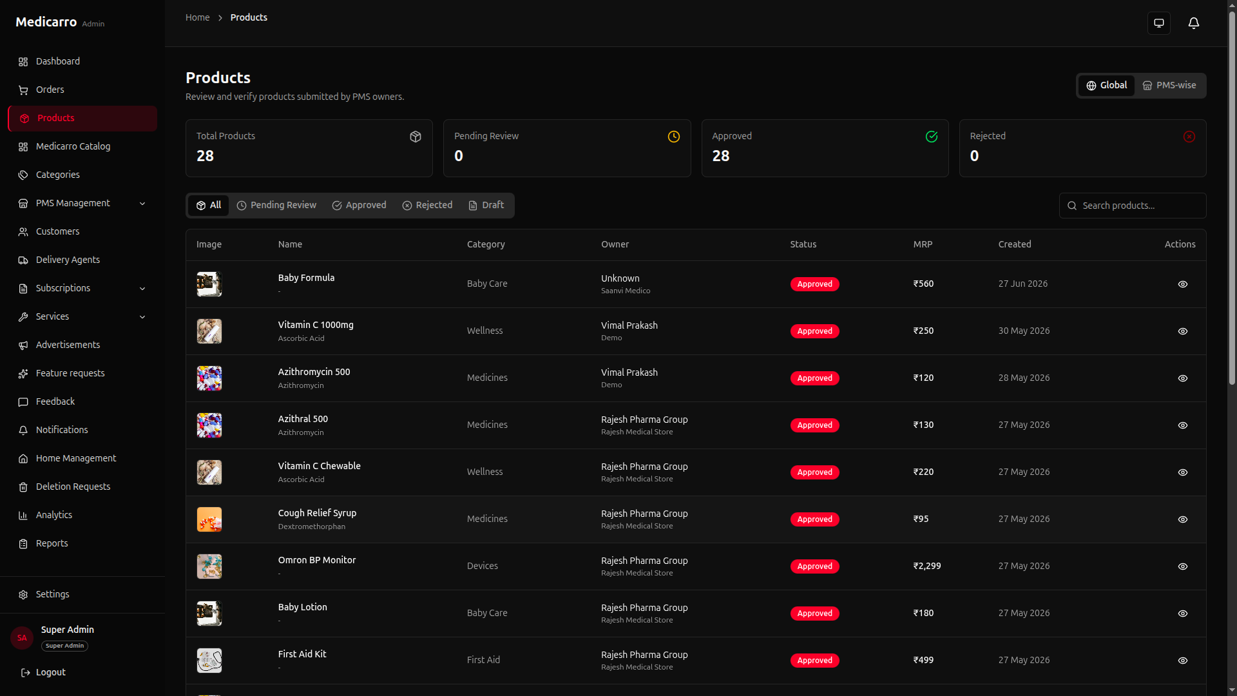The height and width of the screenshot is (696, 1237).
Task: Click the Orders cart icon
Action: [23, 90]
